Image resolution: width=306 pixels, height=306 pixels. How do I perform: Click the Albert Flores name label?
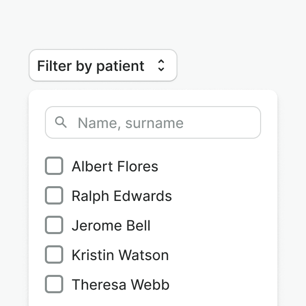tap(115, 166)
